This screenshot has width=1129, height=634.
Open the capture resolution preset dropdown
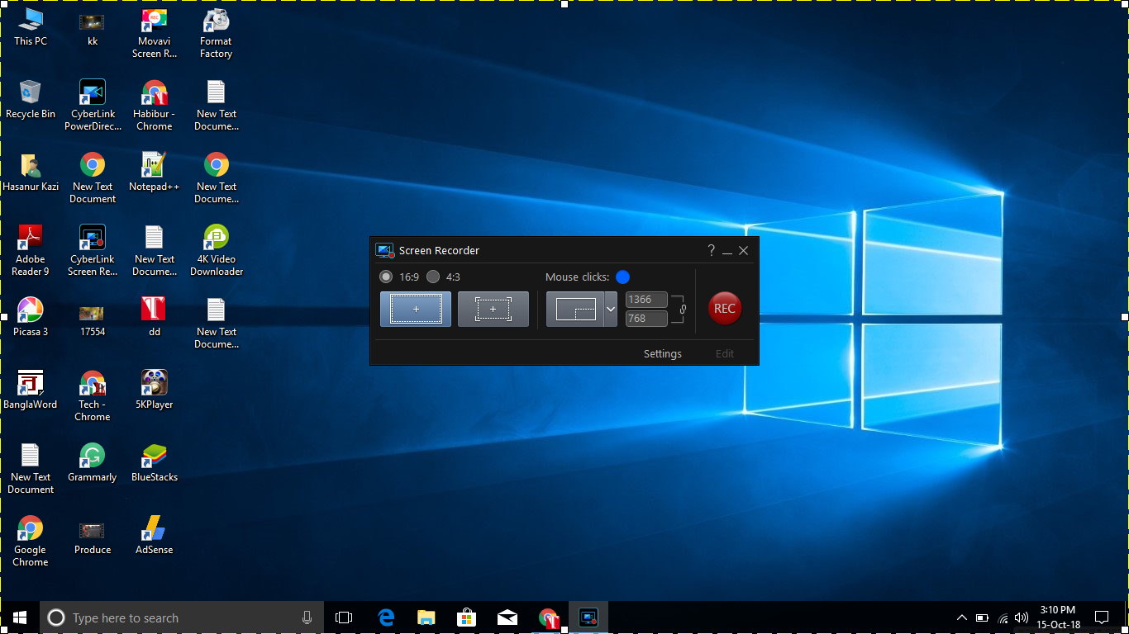coord(611,308)
